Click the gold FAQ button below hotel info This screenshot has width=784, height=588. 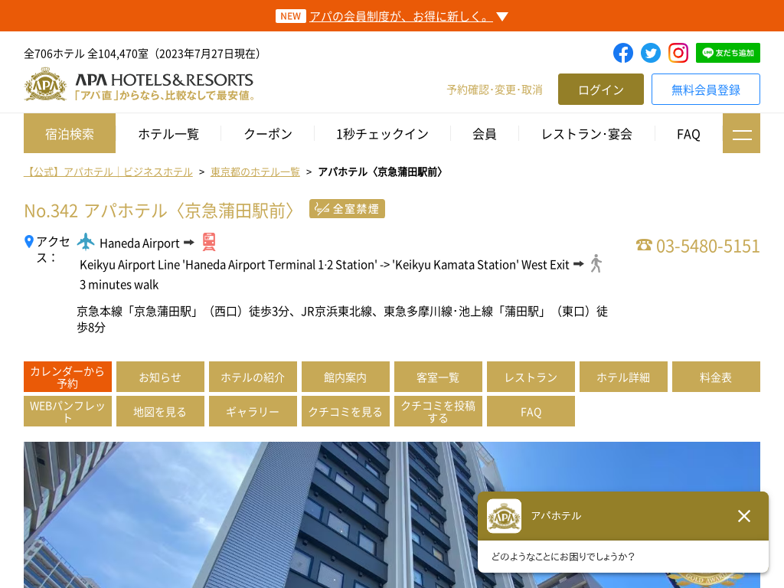coord(531,411)
